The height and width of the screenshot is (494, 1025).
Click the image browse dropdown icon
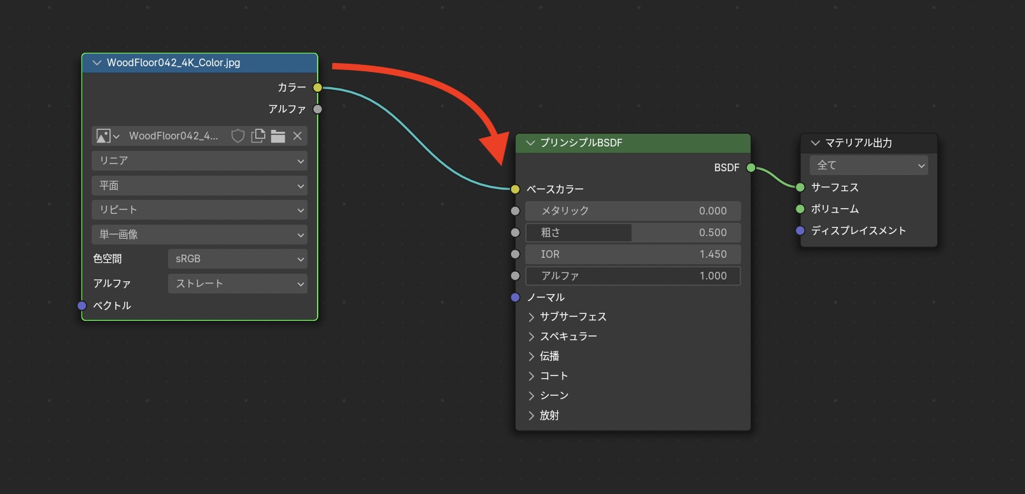(x=107, y=136)
